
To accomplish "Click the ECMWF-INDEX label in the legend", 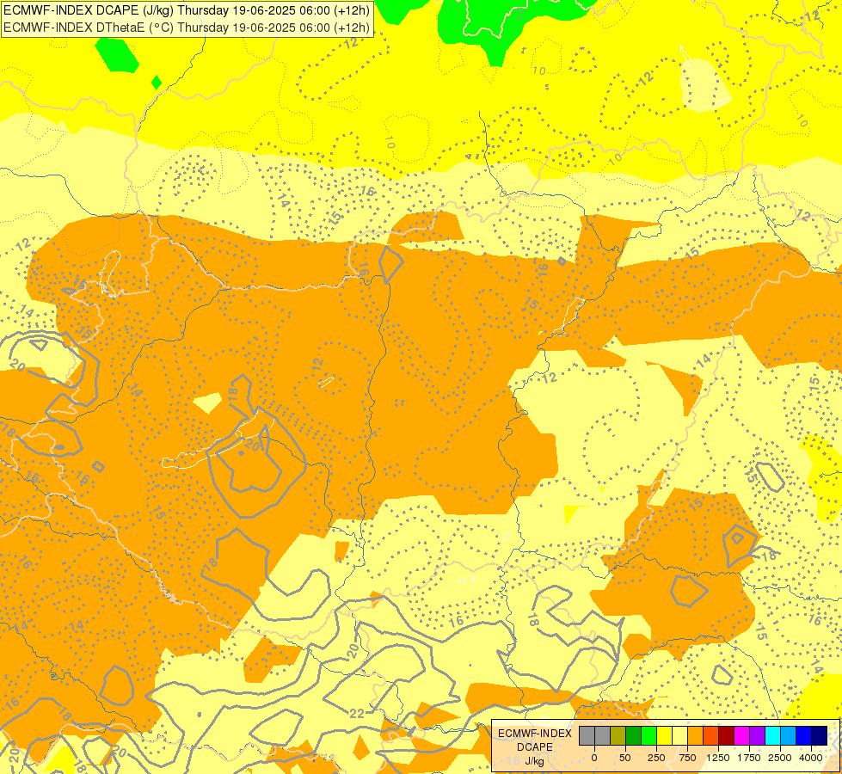I will pos(535,734).
